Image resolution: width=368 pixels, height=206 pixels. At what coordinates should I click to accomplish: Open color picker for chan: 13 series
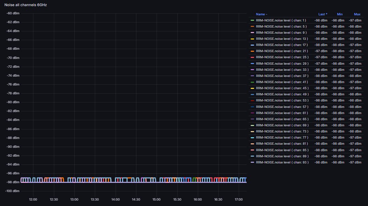point(252,39)
